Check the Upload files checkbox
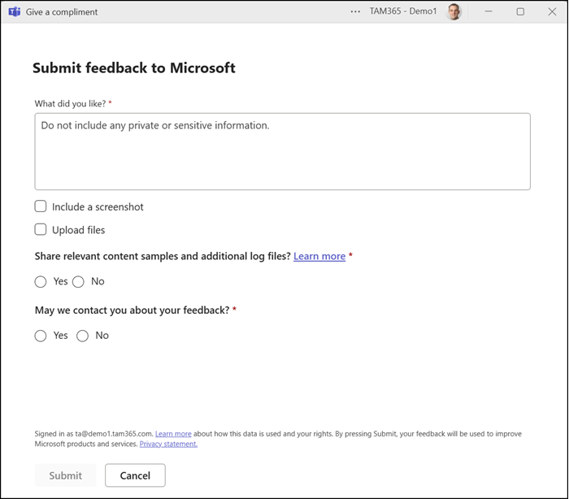The image size is (569, 499). pyautogui.click(x=41, y=229)
